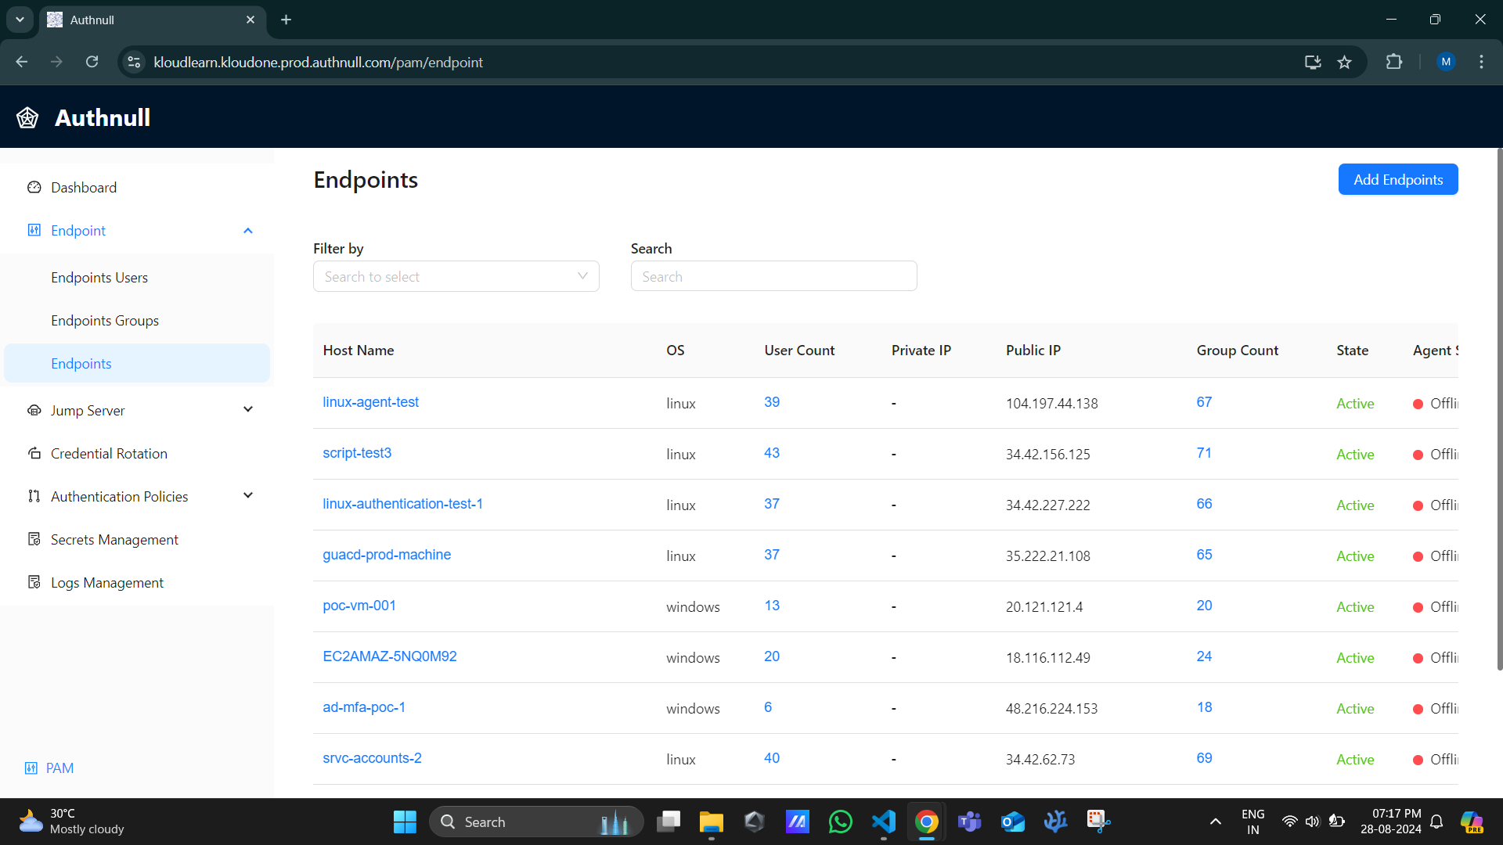Toggle active state for EC2AMAZ-5NQ0M92
Image resolution: width=1503 pixels, height=845 pixels.
click(1357, 657)
